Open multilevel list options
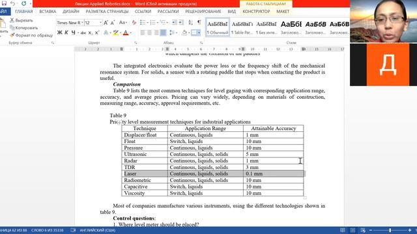Screen dimensions: 417x234 pyautogui.click(x=163, y=23)
